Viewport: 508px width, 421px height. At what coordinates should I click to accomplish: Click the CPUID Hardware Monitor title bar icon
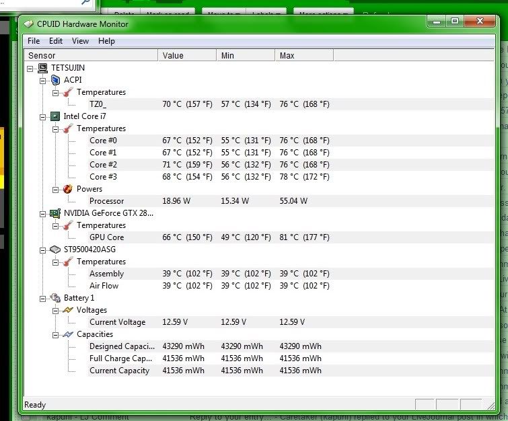tap(28, 24)
